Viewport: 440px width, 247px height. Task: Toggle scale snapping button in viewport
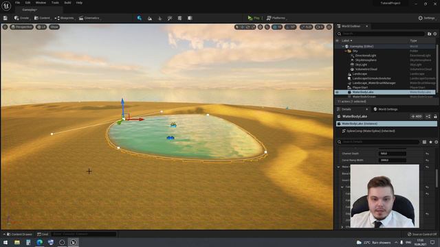pos(306,27)
